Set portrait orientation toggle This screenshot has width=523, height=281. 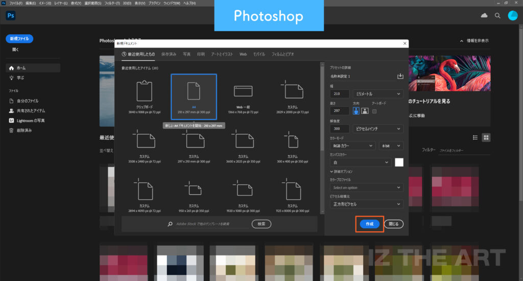pos(356,111)
